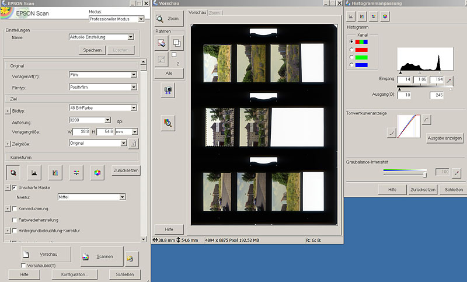Viewport: 467px width, 282px height.
Task: Click the delete marquee icon under Rahmen
Action: pyautogui.click(x=162, y=43)
